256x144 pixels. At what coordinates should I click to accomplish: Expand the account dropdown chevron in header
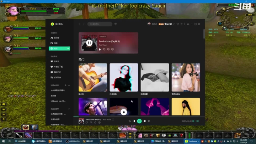174,24
